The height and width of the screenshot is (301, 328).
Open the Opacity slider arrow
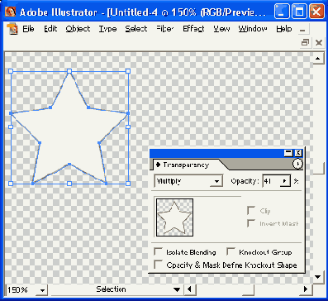(x=285, y=181)
